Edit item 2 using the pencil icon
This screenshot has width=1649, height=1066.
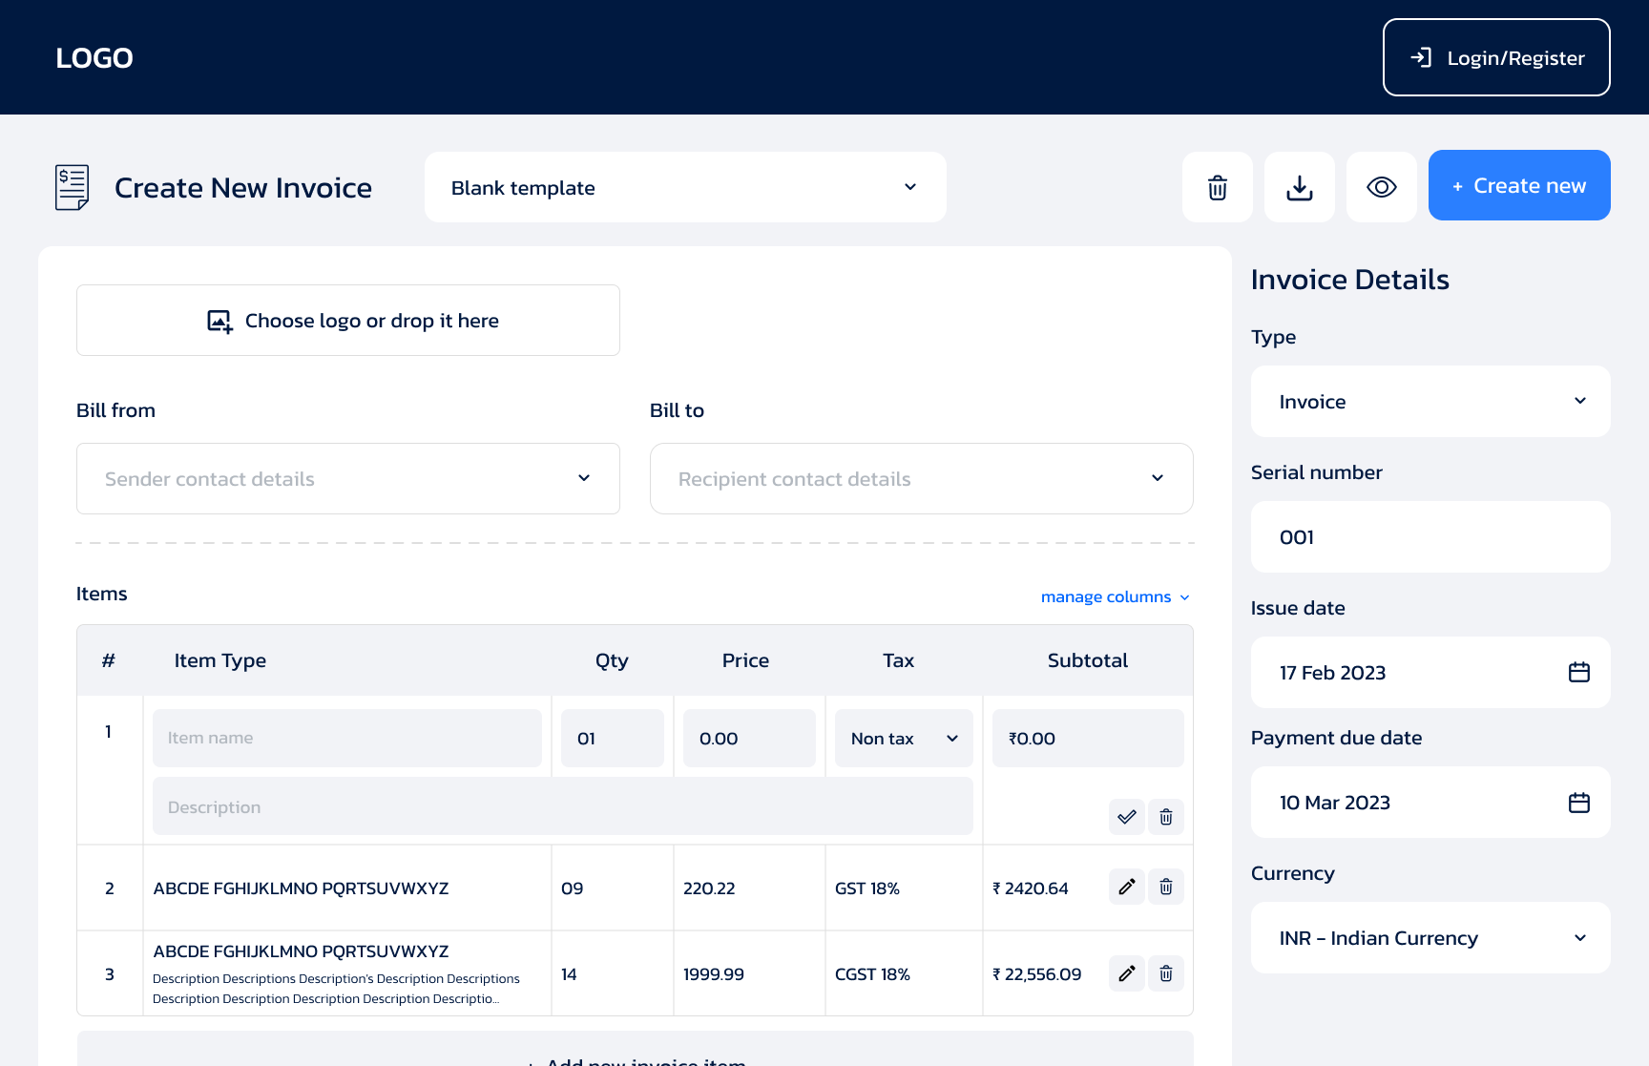(1126, 887)
